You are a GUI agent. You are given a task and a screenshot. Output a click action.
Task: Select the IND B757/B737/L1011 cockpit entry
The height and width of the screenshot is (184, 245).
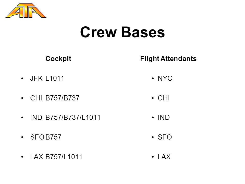coord(65,118)
